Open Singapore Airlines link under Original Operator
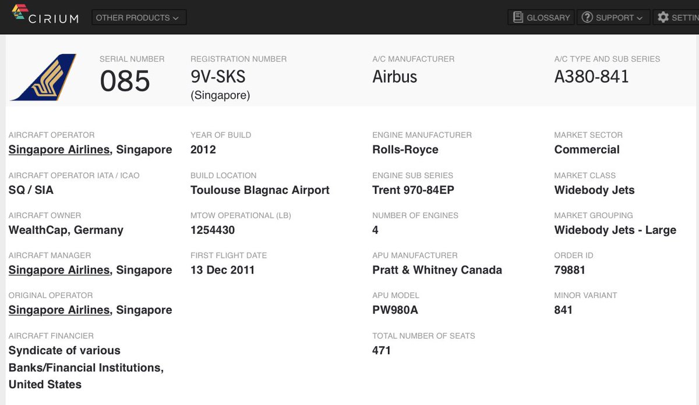 click(x=59, y=310)
